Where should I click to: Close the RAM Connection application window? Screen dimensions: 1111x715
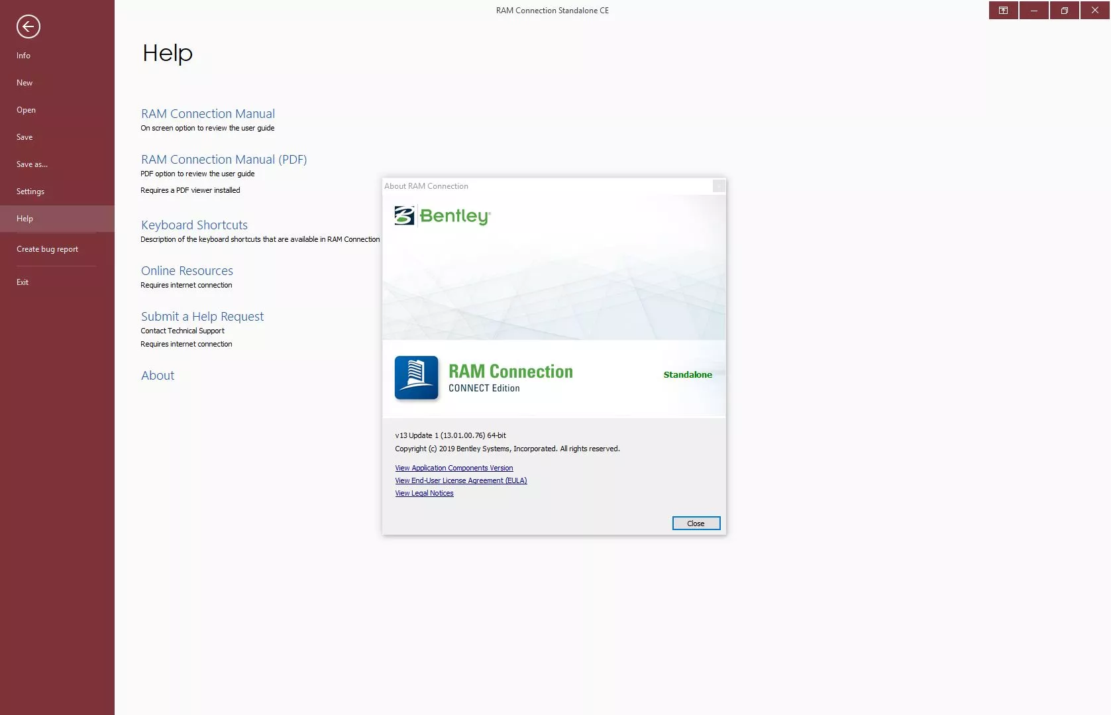pyautogui.click(x=1094, y=11)
